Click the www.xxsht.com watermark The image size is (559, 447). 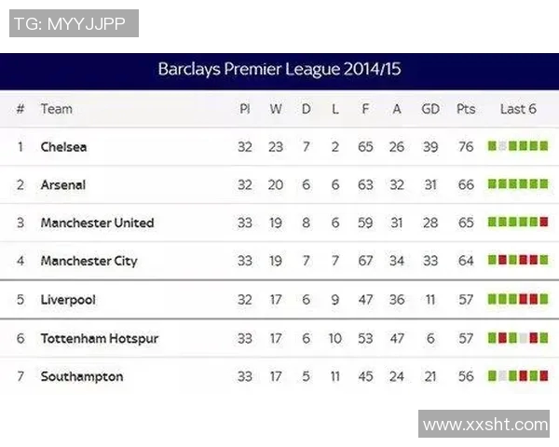(x=484, y=425)
